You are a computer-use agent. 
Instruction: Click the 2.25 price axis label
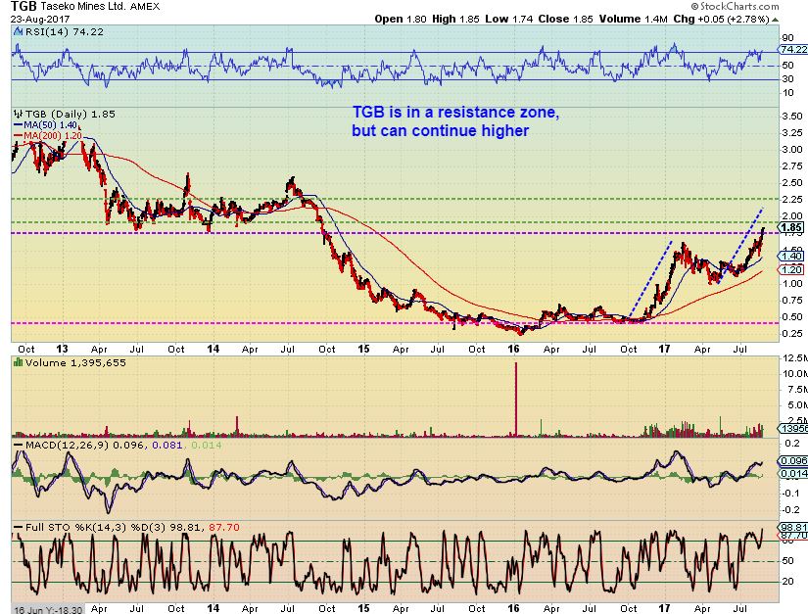coord(792,200)
